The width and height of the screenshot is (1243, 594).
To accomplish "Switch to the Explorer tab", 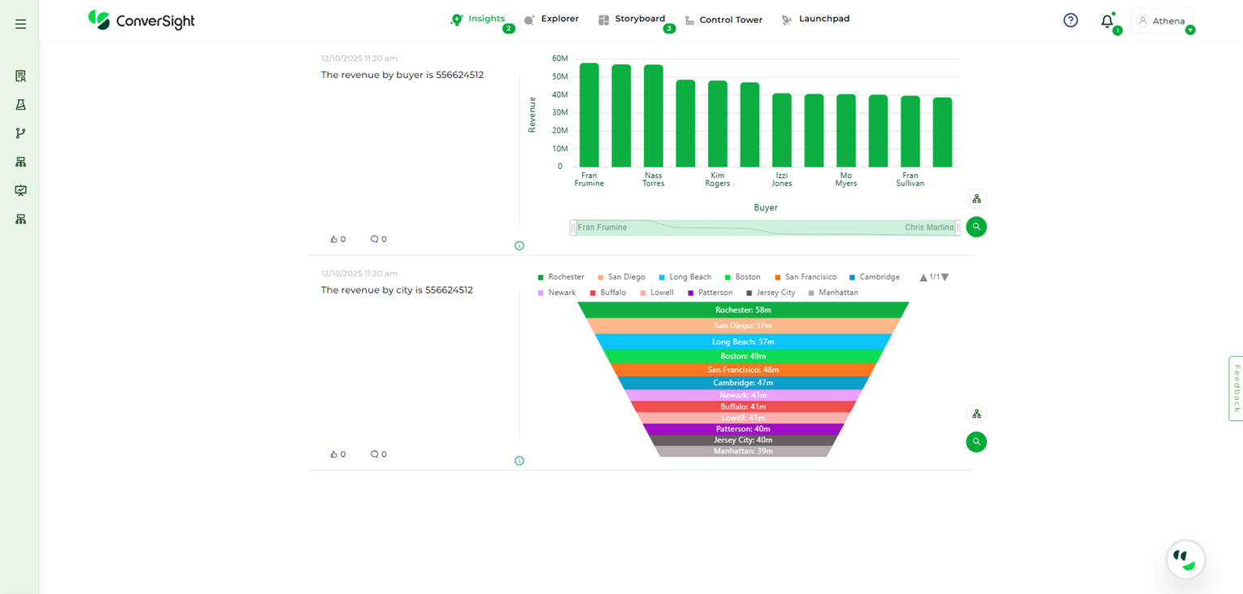I will [552, 19].
